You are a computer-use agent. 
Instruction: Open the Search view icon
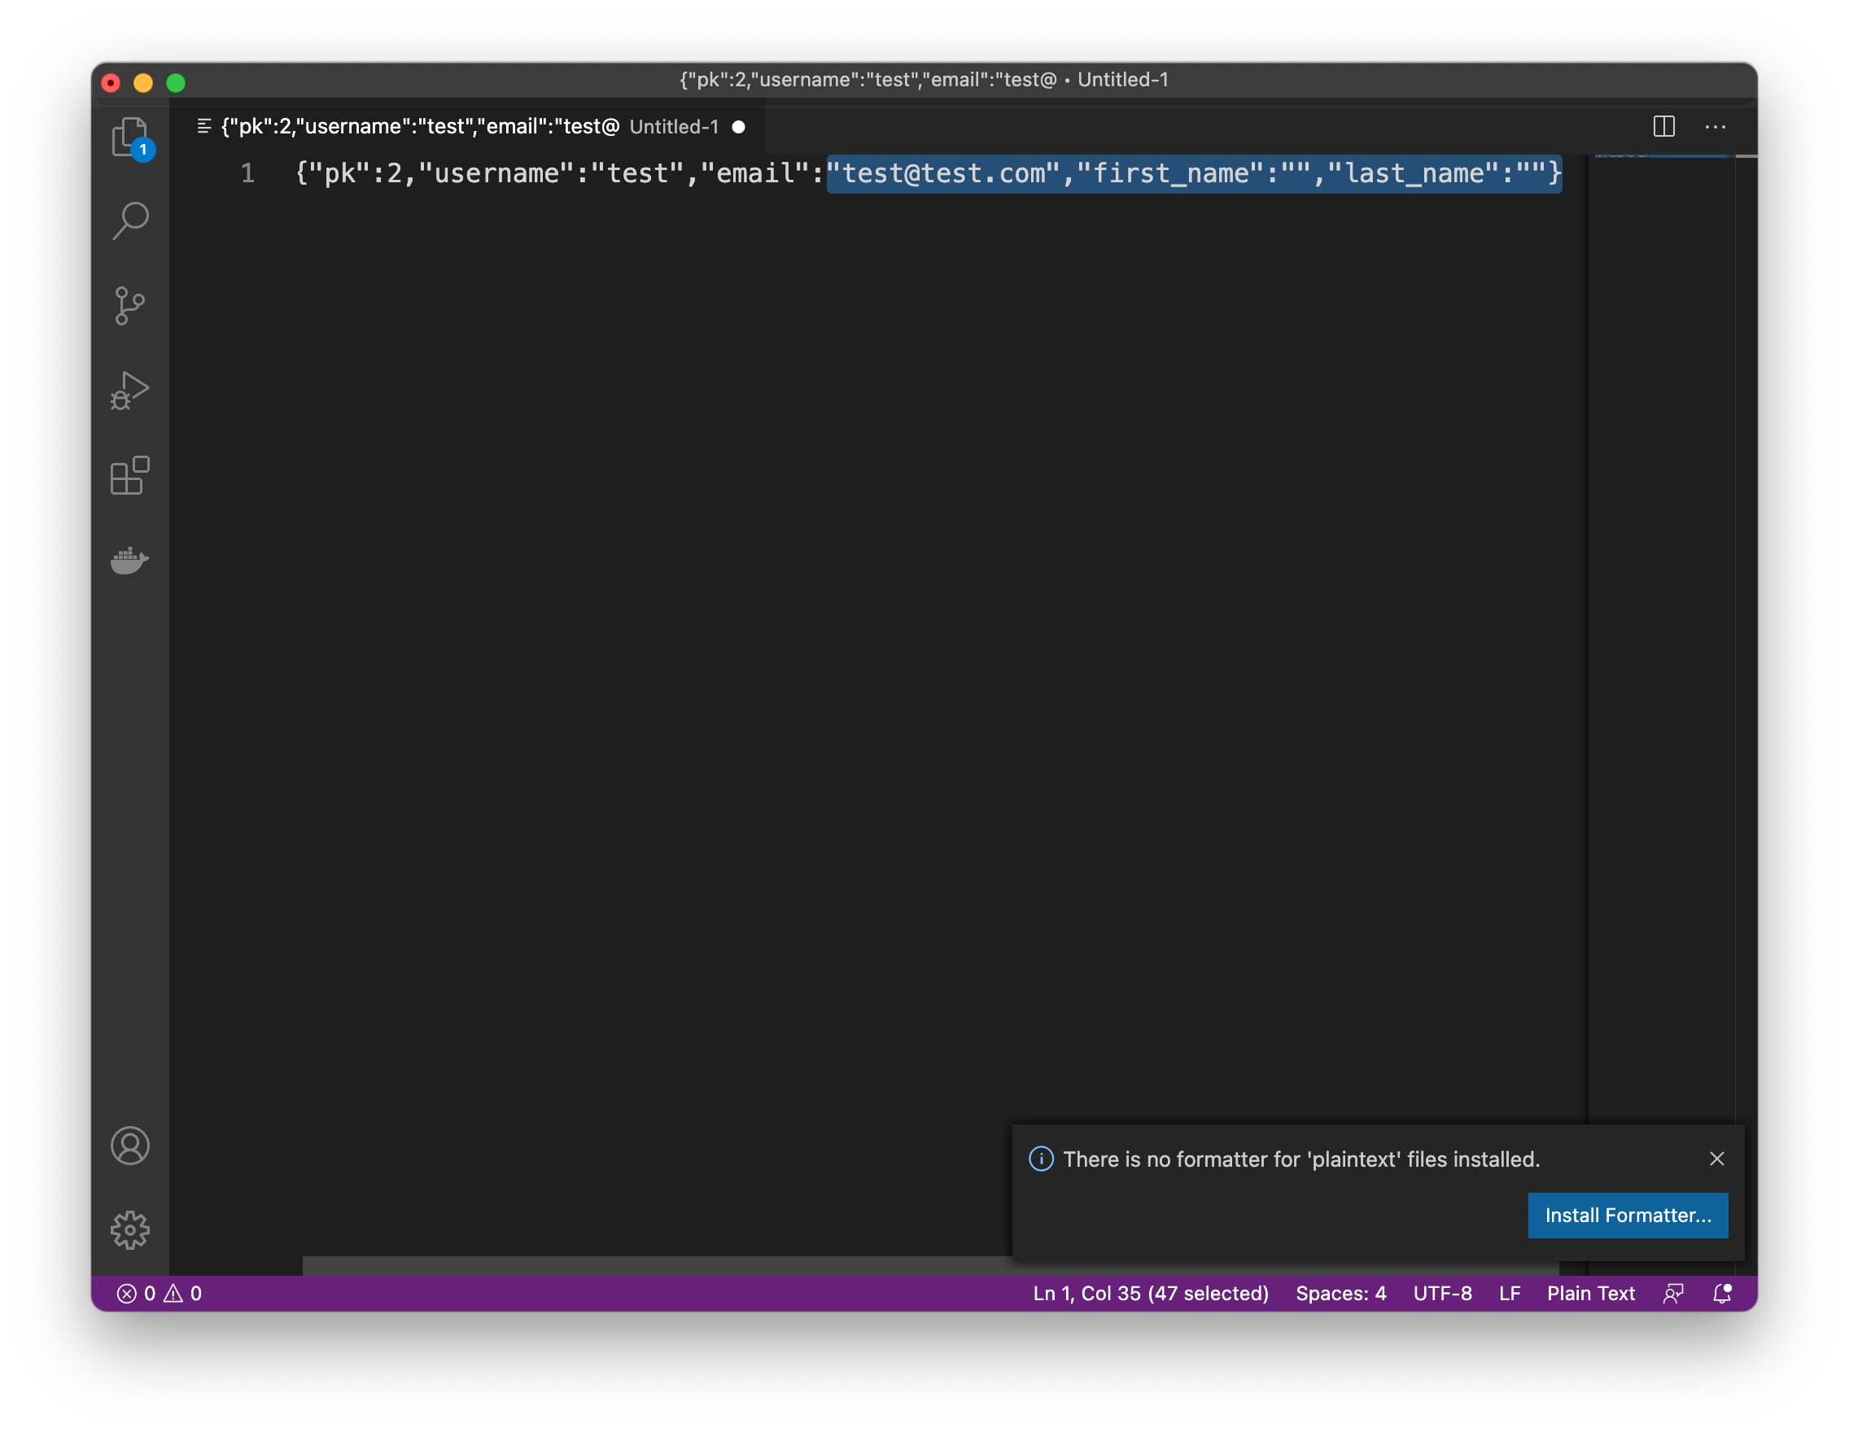click(x=129, y=220)
